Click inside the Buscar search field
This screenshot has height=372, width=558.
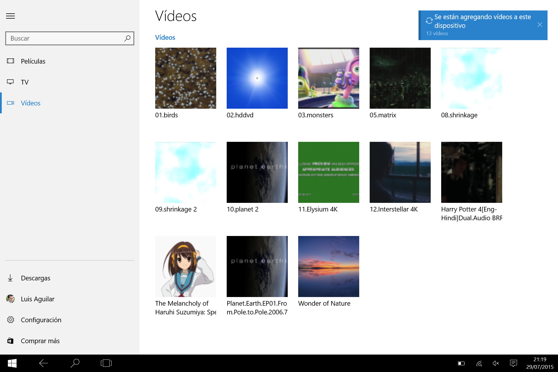pyautogui.click(x=64, y=38)
